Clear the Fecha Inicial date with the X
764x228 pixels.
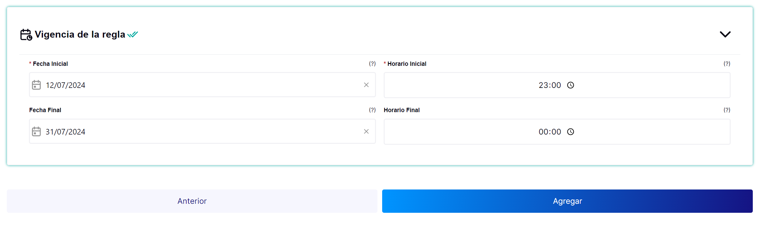pos(366,85)
